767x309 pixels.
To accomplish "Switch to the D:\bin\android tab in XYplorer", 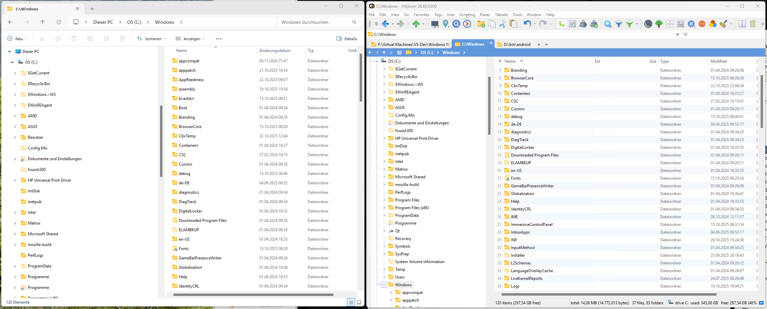I will tap(514, 45).
